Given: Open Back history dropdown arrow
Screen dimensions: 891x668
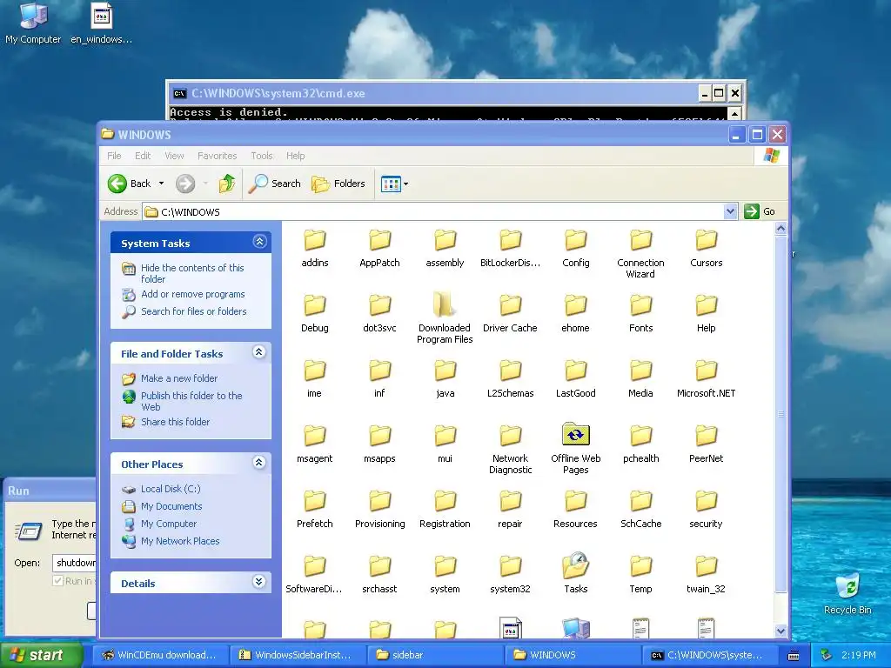Looking at the screenshot, I should 161,184.
